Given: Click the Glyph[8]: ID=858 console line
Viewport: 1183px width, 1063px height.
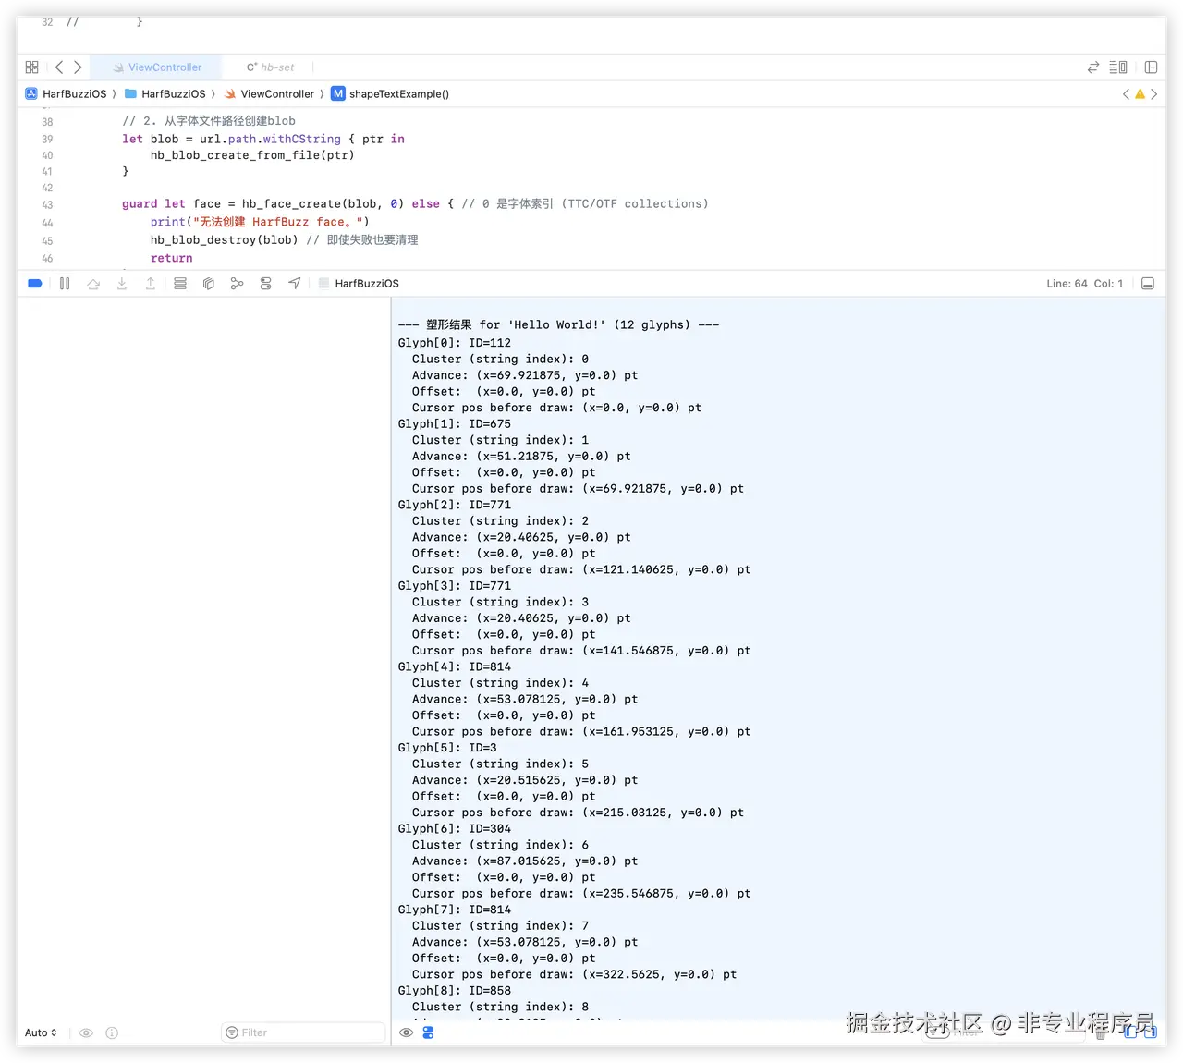Looking at the screenshot, I should (455, 991).
